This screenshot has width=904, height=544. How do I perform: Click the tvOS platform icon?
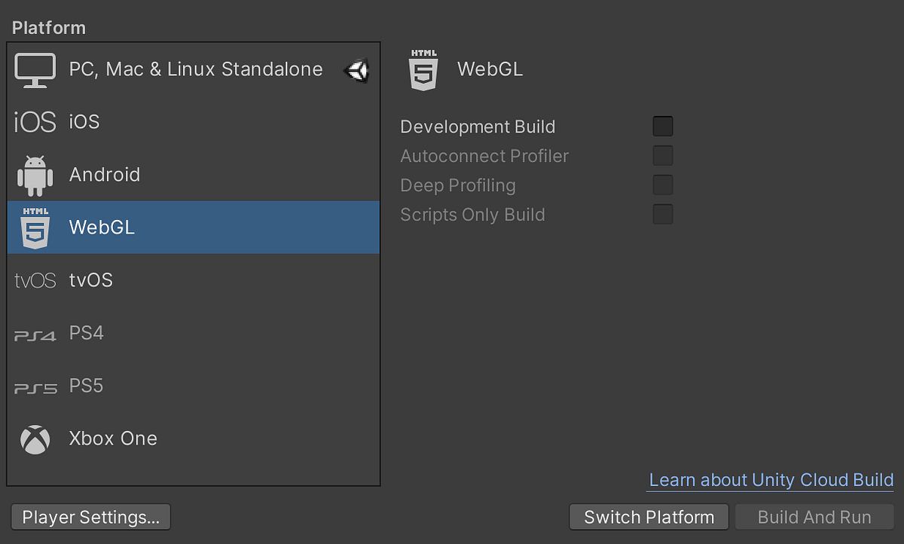tap(35, 280)
